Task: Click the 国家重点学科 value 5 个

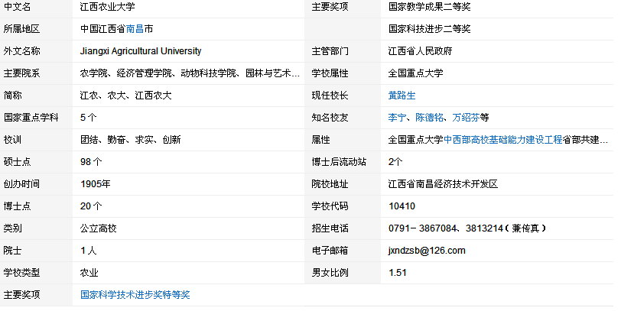Action: point(88,118)
